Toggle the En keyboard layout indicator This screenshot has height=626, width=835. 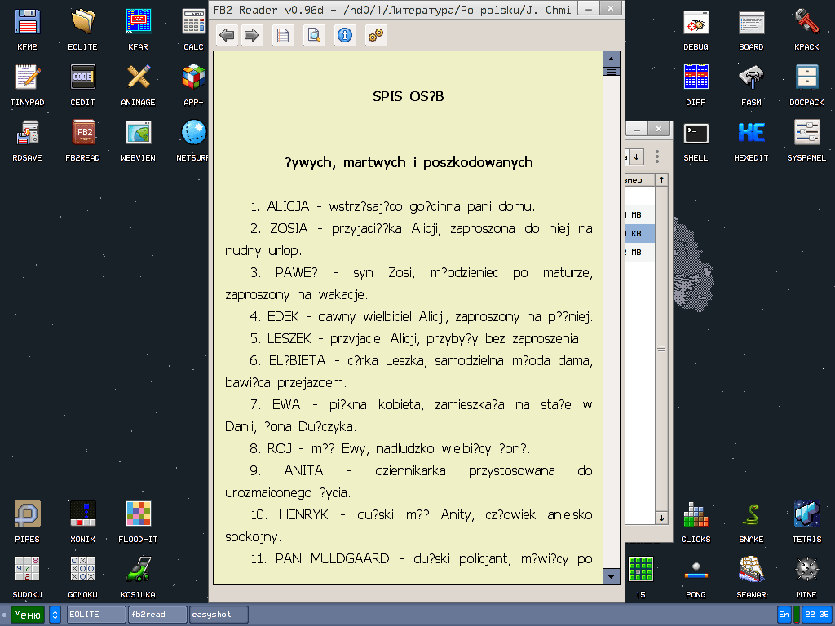[784, 615]
